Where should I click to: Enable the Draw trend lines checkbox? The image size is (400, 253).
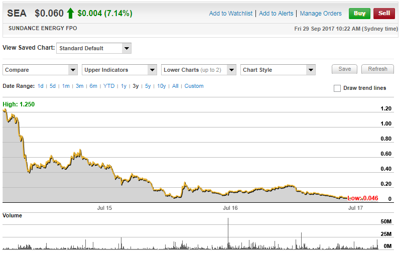(x=337, y=88)
